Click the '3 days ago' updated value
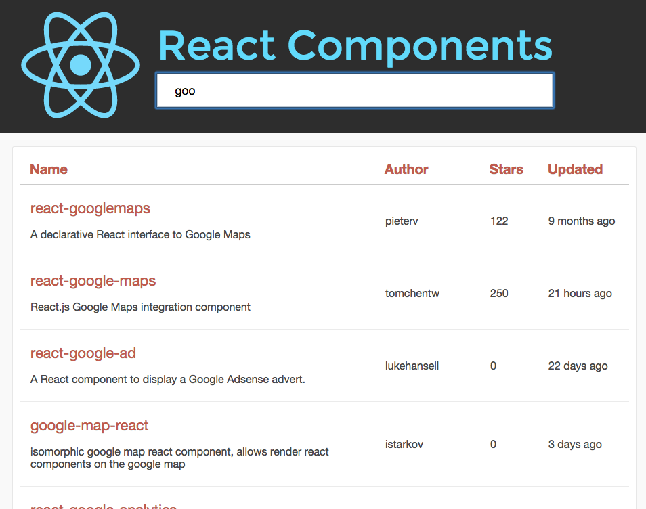Viewport: 646px width, 509px height. pyautogui.click(x=575, y=445)
